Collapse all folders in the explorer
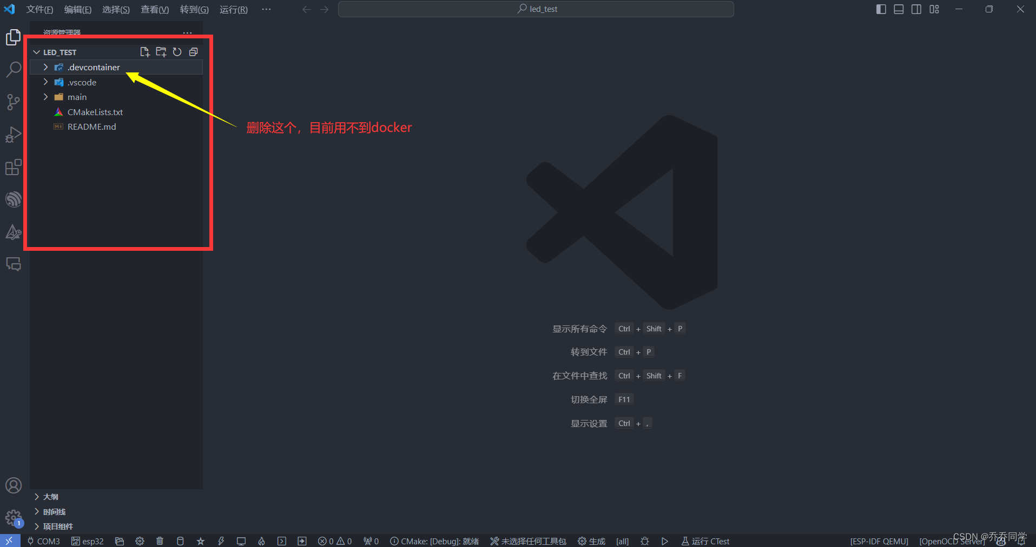Viewport: 1036px width, 547px height. [193, 52]
